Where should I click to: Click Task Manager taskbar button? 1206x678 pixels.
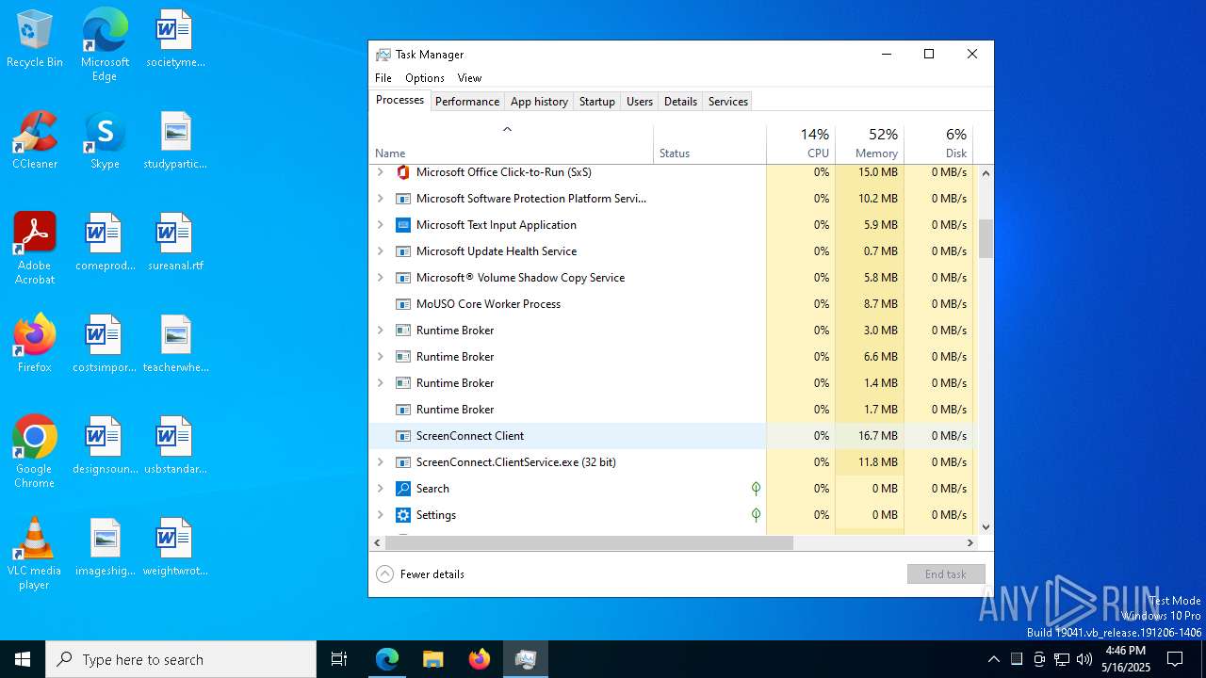click(x=525, y=659)
